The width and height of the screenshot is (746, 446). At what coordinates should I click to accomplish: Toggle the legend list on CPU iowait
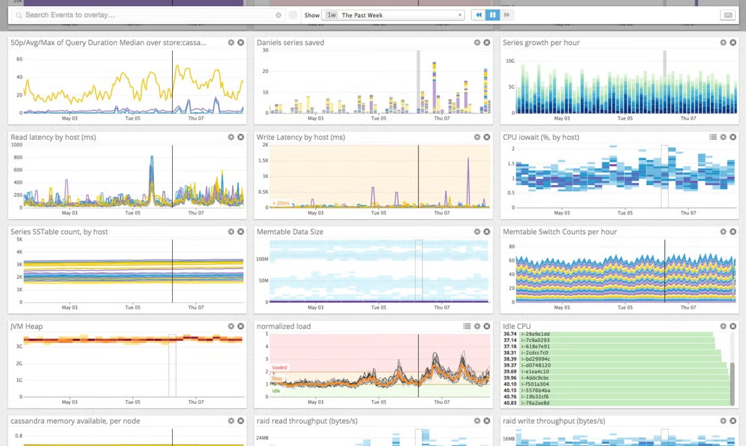[x=713, y=137]
